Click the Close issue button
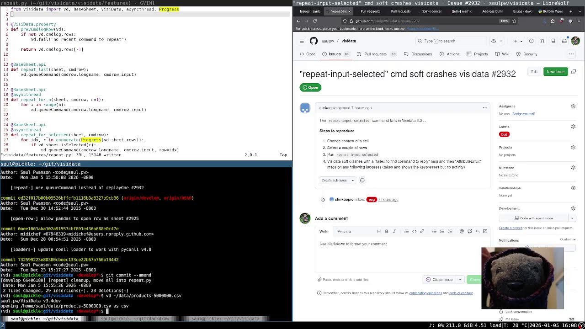The image size is (585, 329). coord(439,280)
